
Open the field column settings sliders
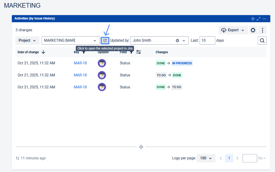click(x=138, y=52)
